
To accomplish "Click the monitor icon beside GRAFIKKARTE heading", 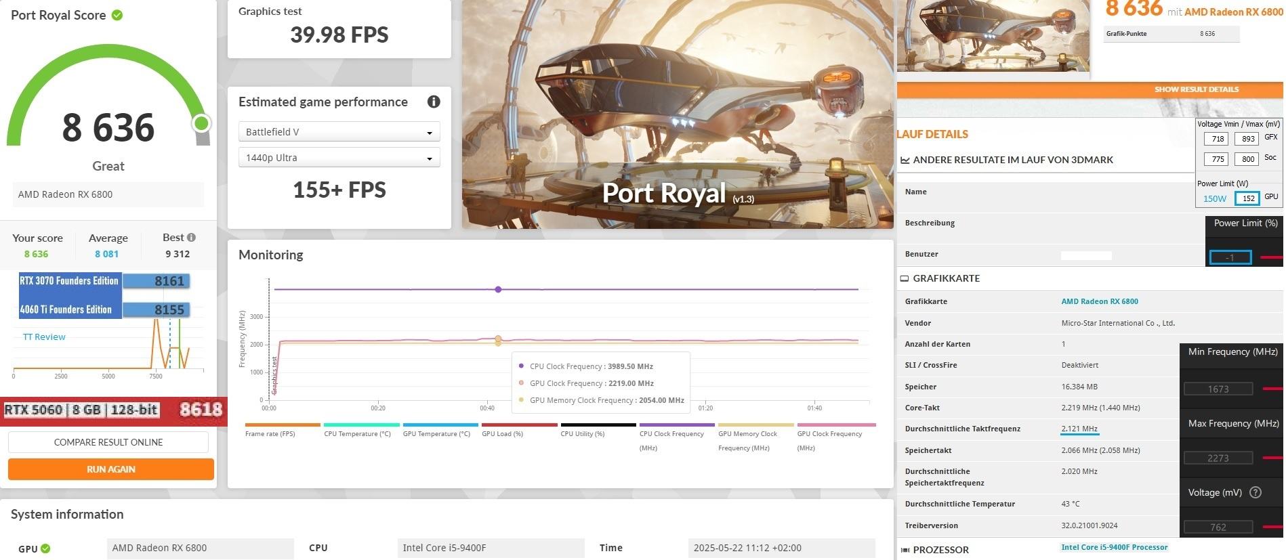I will [x=904, y=278].
